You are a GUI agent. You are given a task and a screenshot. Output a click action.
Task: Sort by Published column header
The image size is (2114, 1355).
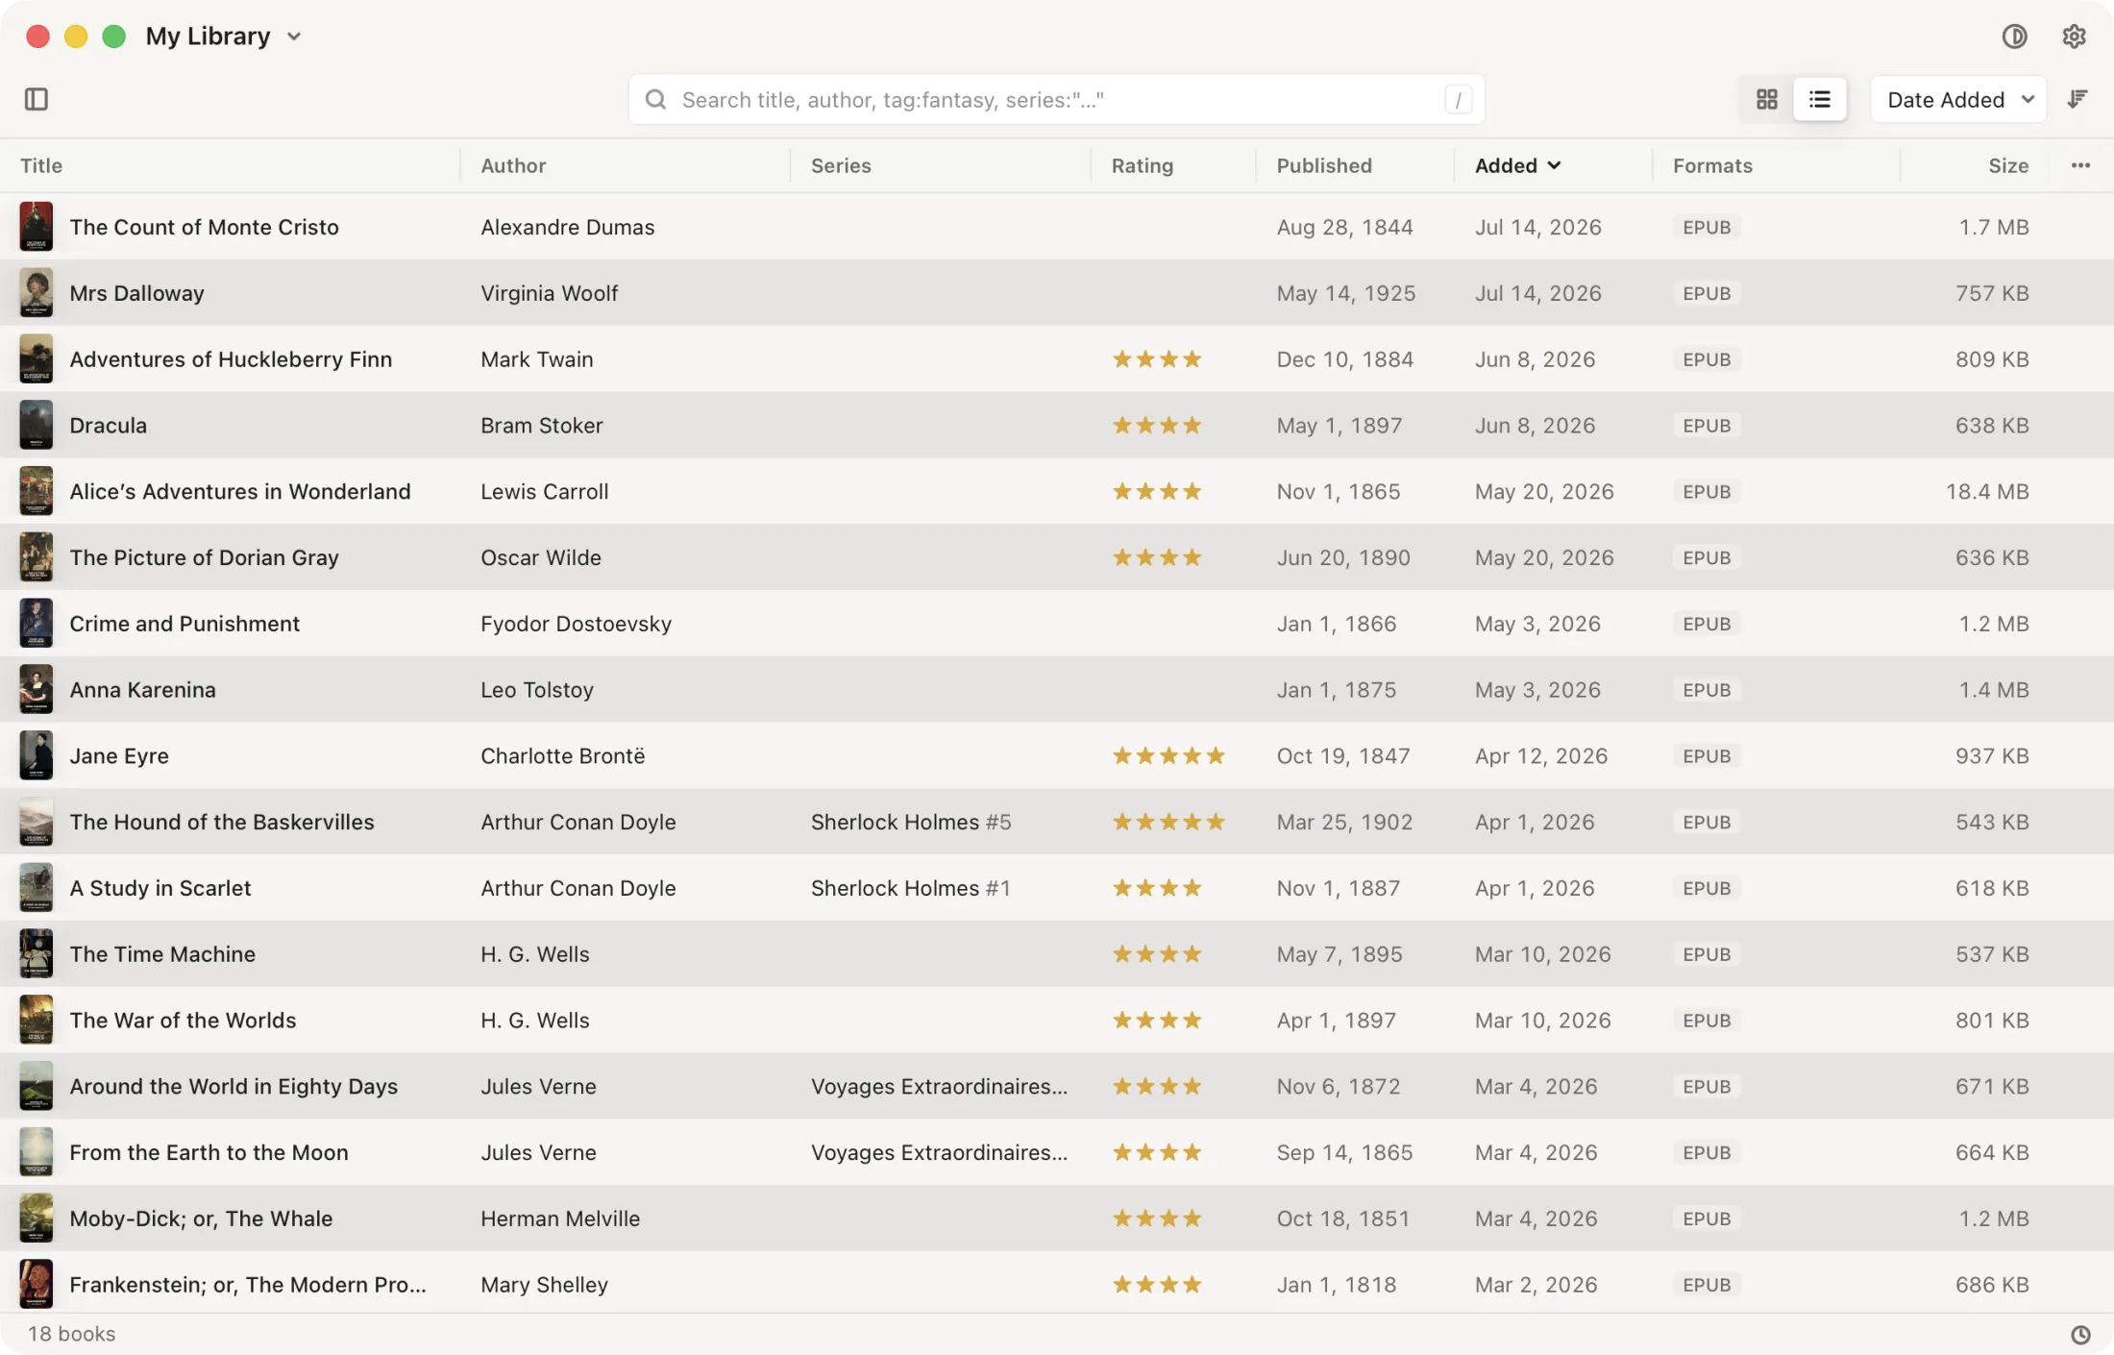(x=1324, y=165)
